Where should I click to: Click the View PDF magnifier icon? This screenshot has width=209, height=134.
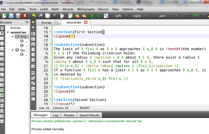(106, 16)
